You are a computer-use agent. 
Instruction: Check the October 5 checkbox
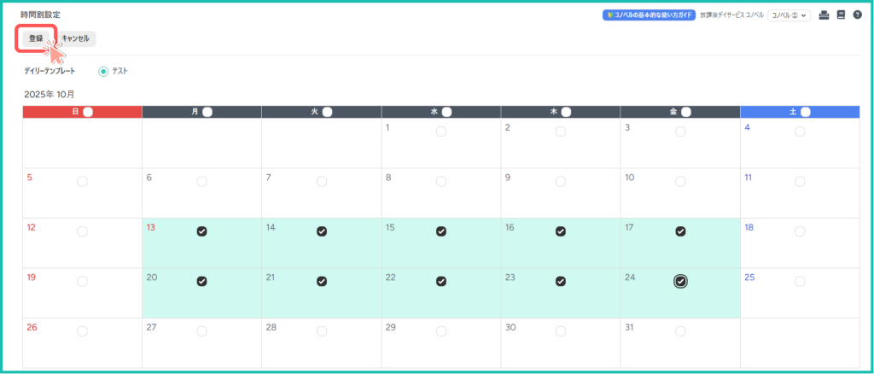coord(82,181)
